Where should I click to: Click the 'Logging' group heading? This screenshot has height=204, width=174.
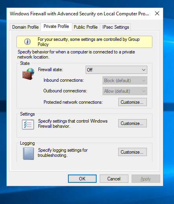coord(27,143)
